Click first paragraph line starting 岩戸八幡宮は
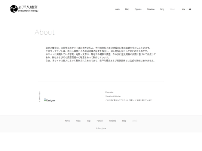Viewport: 202px width, 151px height. click(98, 48)
